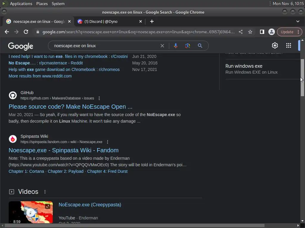The height and width of the screenshot is (228, 305).
Task: Open Videos section options menu
Action: coord(45,192)
